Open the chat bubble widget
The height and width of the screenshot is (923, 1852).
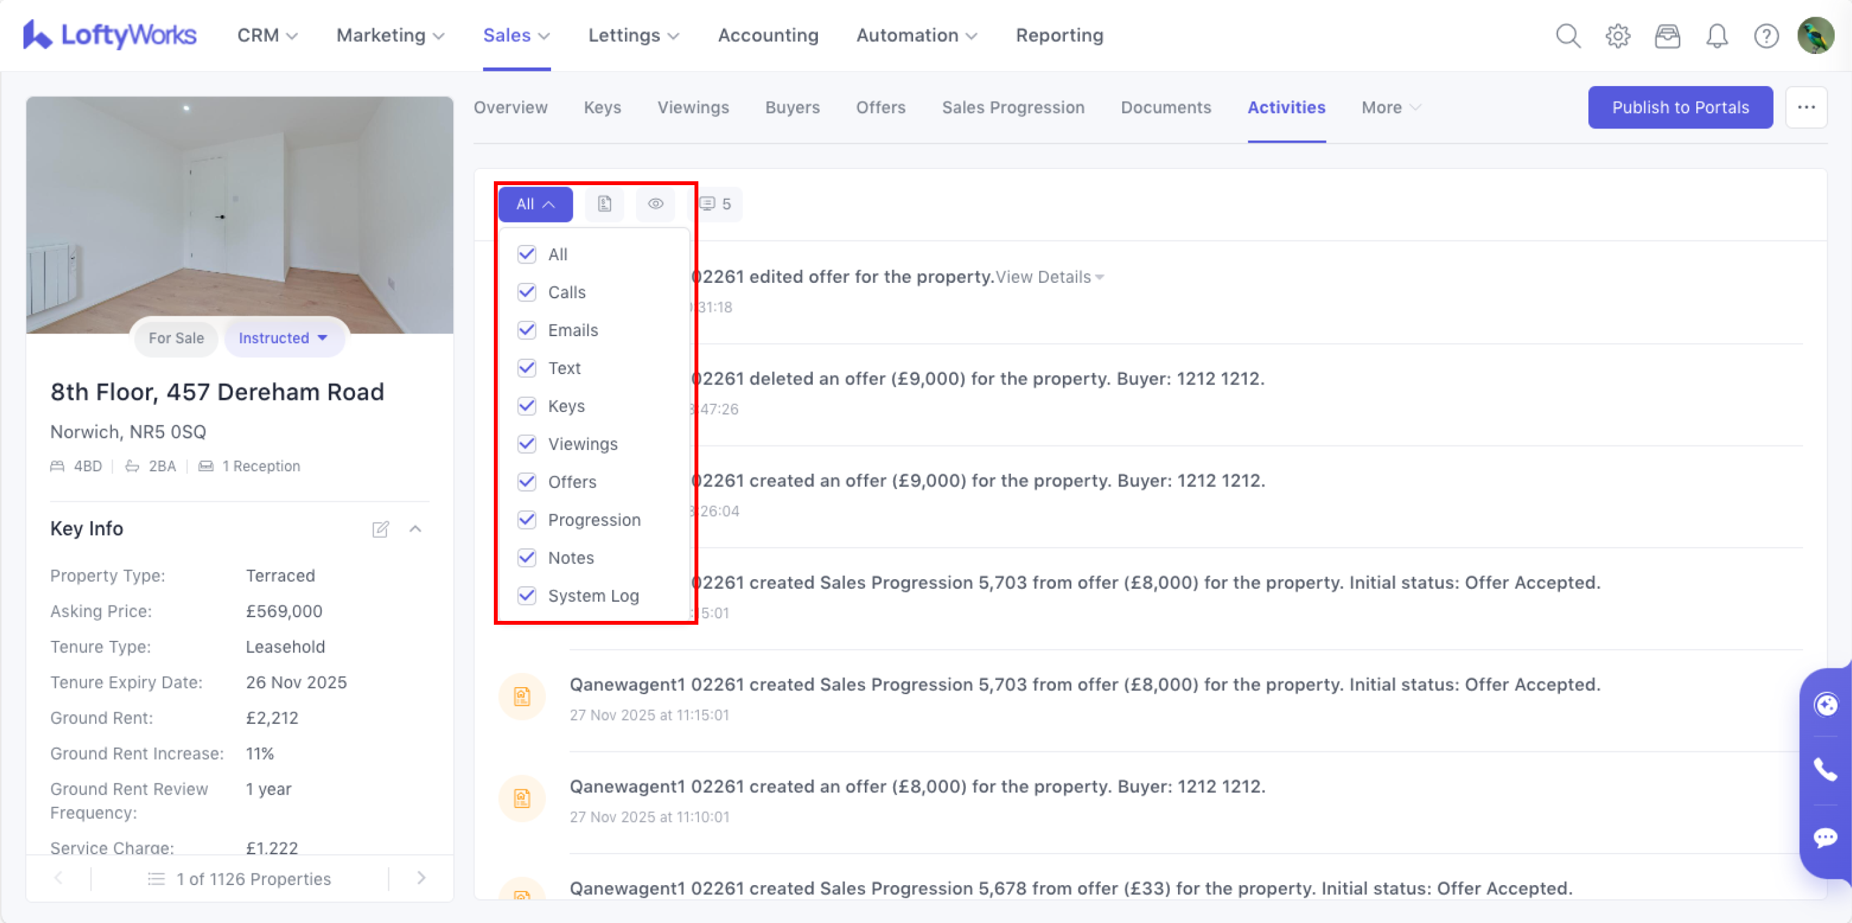[1825, 838]
